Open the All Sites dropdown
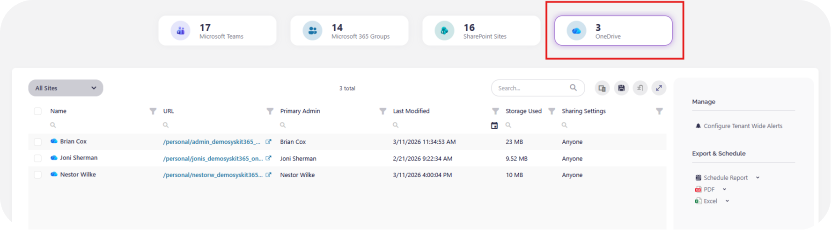The image size is (831, 230). coord(66,88)
